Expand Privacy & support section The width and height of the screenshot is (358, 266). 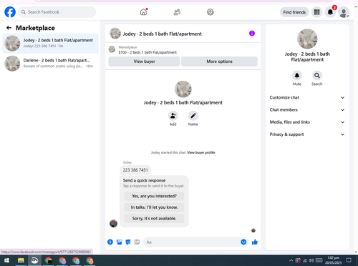pyautogui.click(x=307, y=134)
